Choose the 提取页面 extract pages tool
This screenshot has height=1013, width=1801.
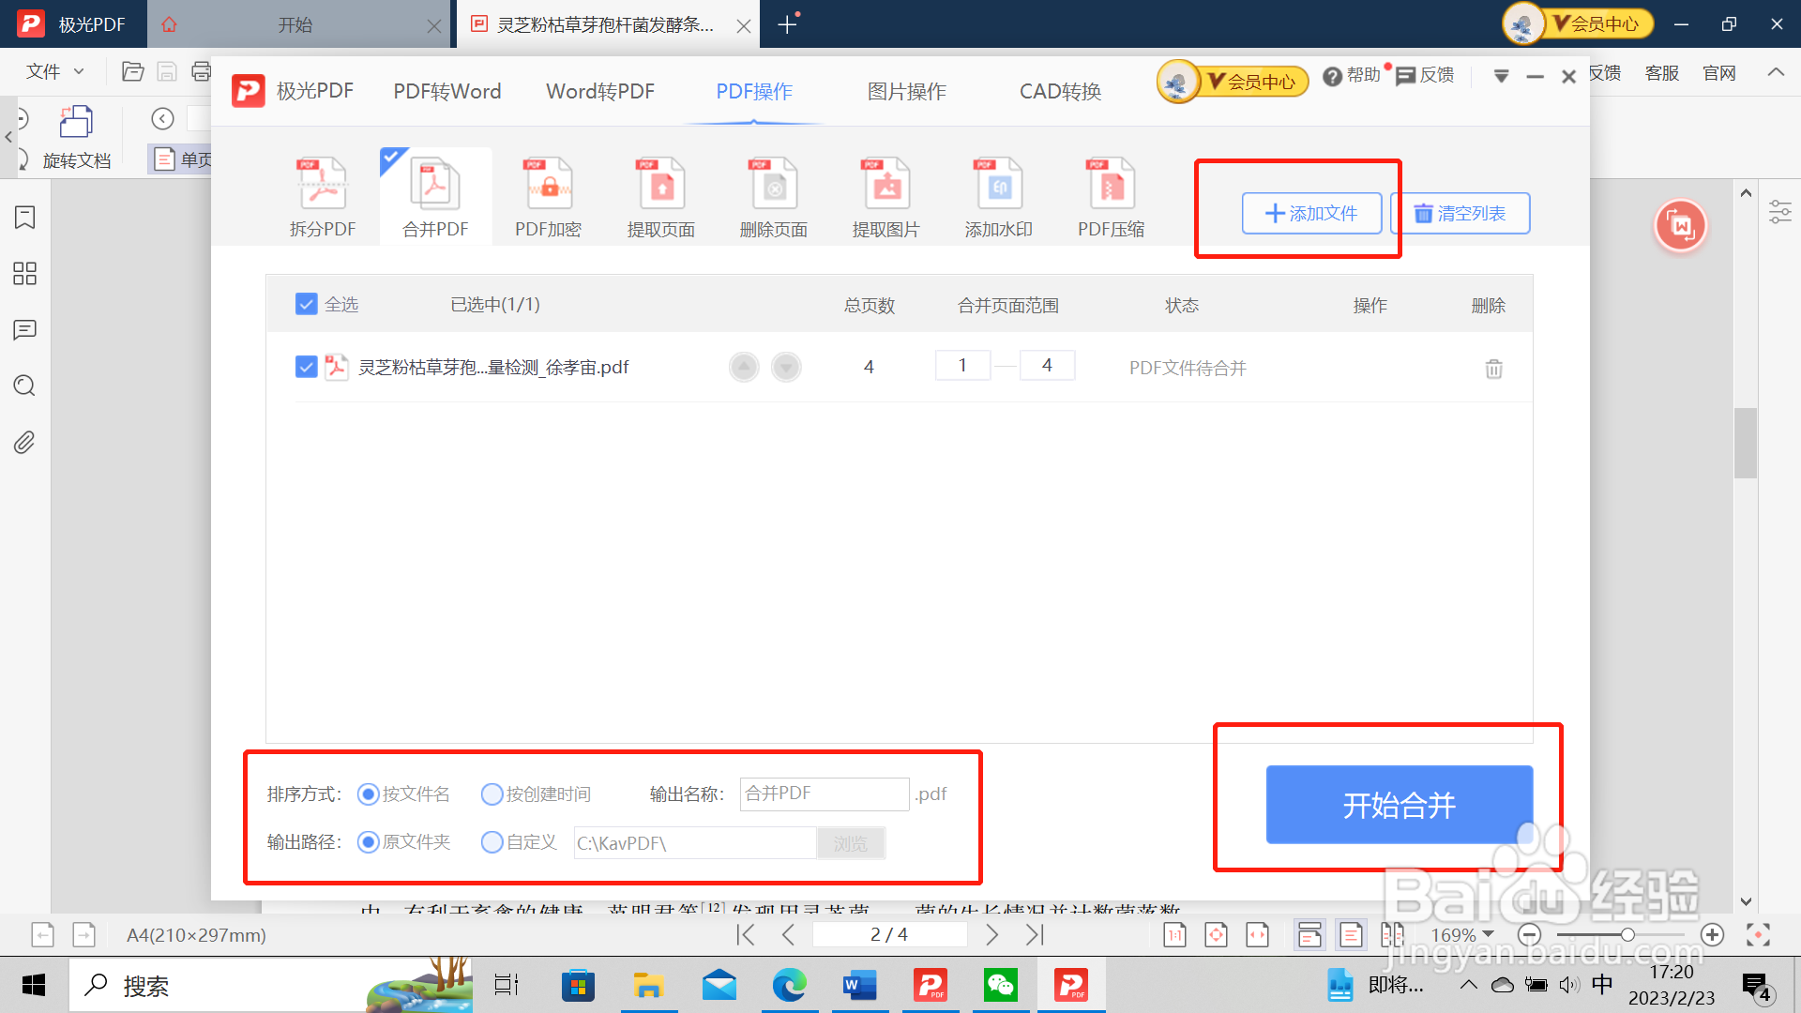660,184
